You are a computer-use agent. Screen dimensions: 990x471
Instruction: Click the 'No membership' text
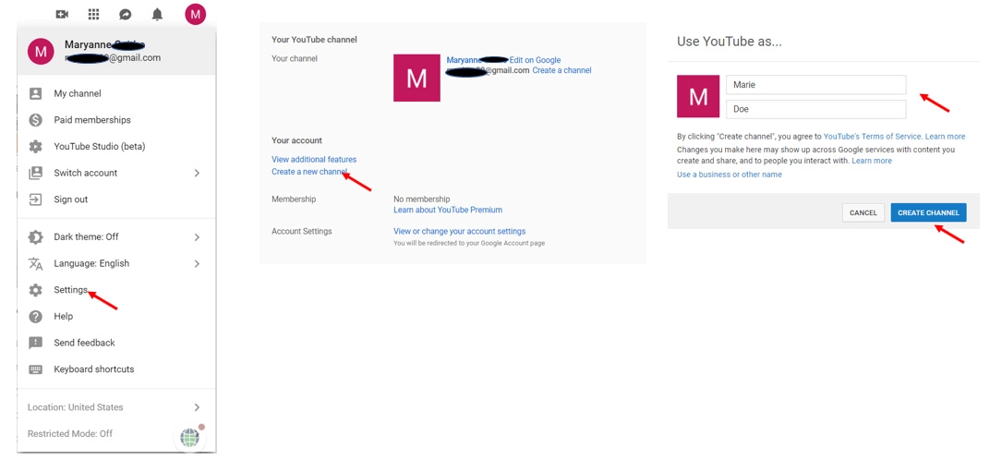click(x=422, y=199)
